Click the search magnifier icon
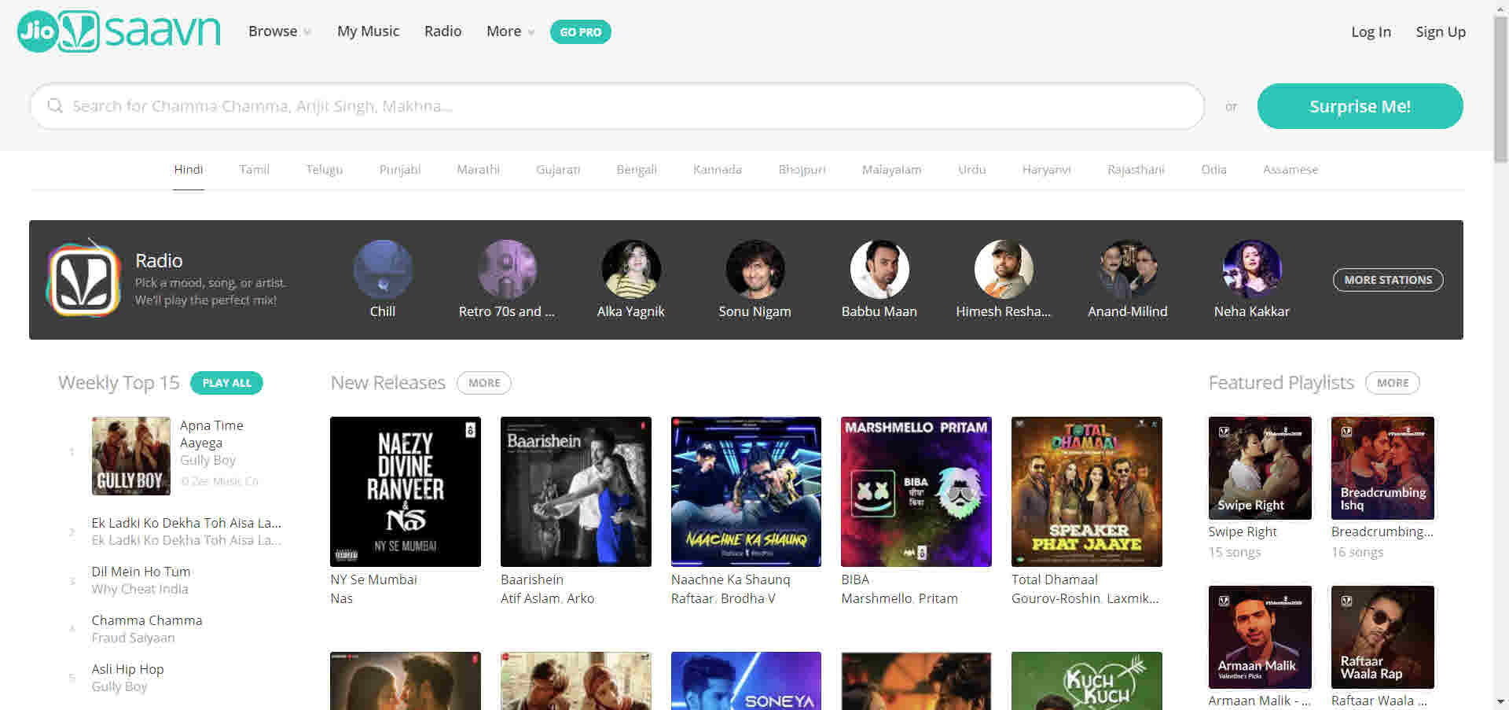1509x710 pixels. tap(55, 105)
